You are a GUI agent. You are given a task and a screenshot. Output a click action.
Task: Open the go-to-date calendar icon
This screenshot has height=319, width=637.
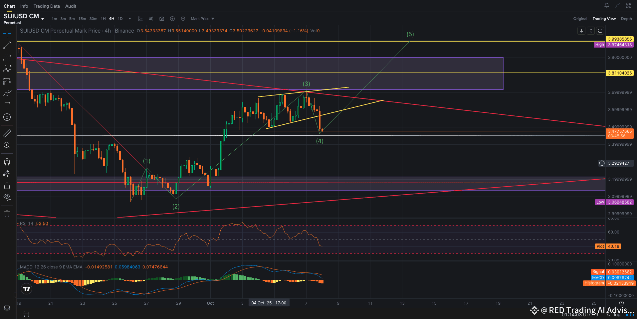pyautogui.click(x=26, y=314)
